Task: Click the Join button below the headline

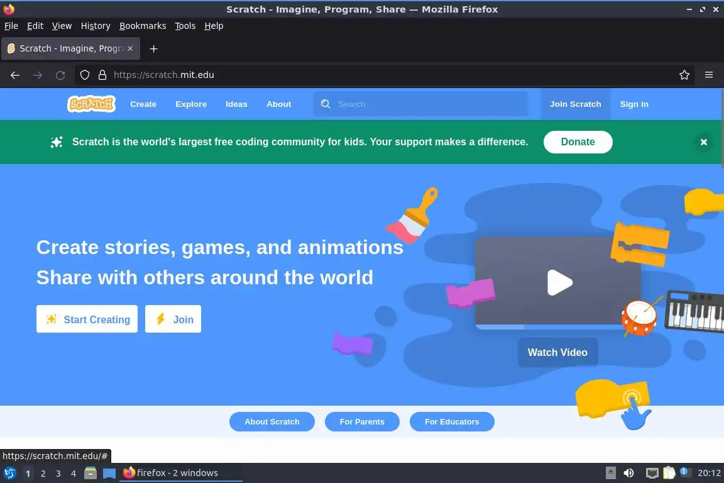Action: click(x=173, y=319)
